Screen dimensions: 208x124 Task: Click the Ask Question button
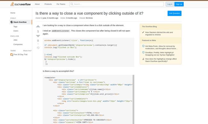(174, 13)
